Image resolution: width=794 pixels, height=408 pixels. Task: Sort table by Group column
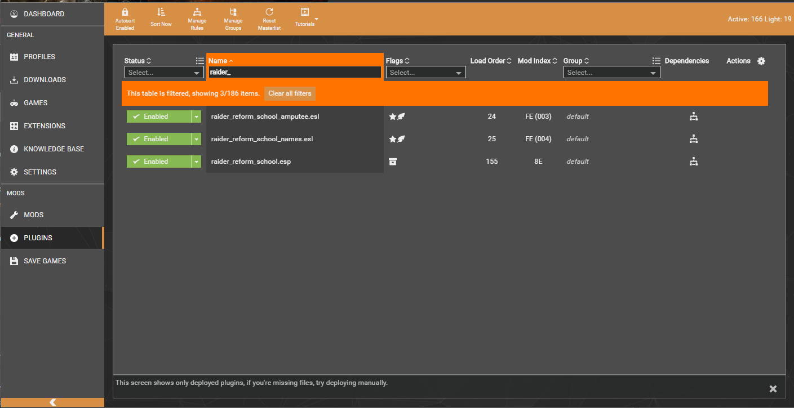[576, 61]
